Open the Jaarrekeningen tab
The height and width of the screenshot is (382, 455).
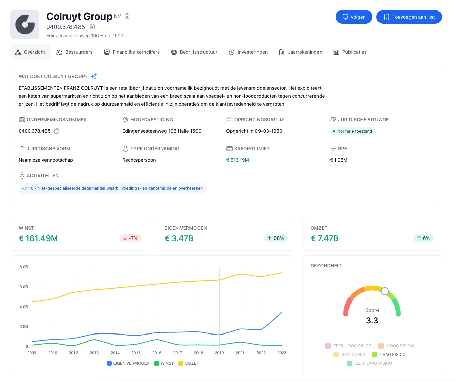click(301, 52)
